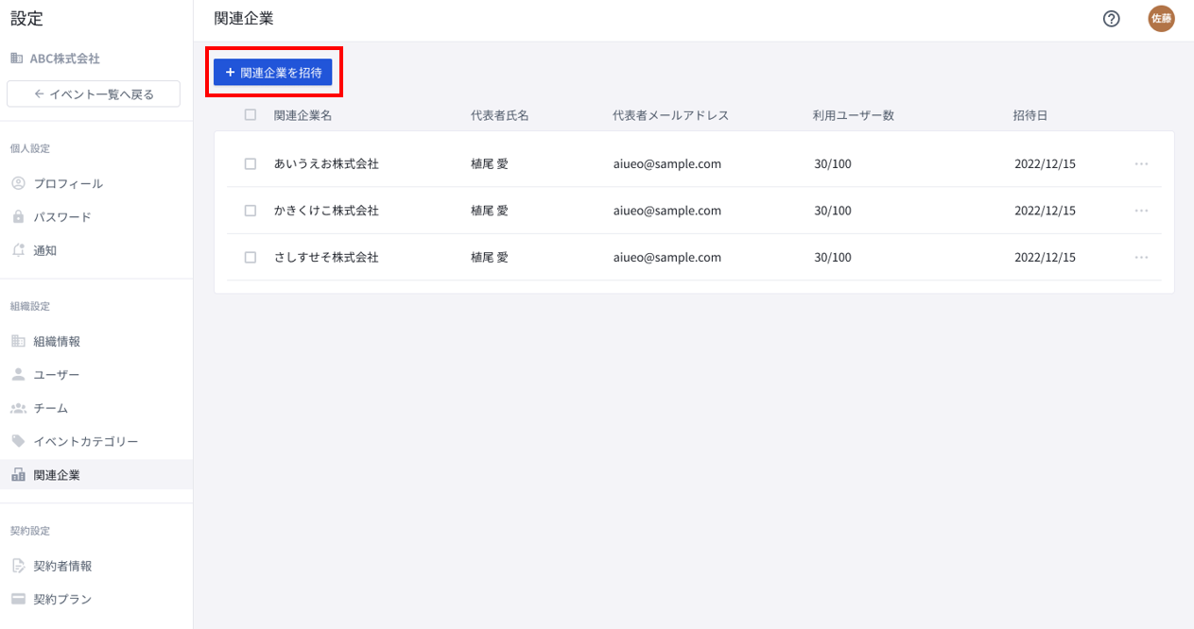Click email in かきくけこ株式会社 row
Image resolution: width=1194 pixels, height=629 pixels.
[667, 211]
